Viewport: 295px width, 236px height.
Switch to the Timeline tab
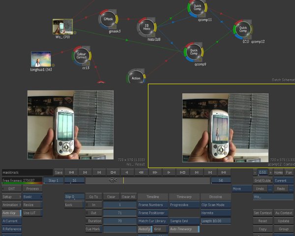(x=152, y=197)
